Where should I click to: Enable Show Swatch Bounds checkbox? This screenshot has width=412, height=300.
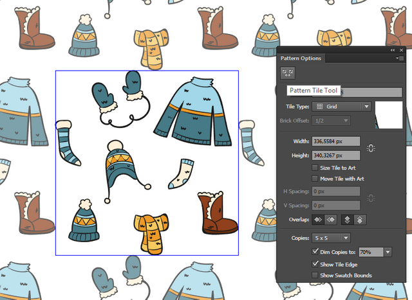[x=315, y=275]
